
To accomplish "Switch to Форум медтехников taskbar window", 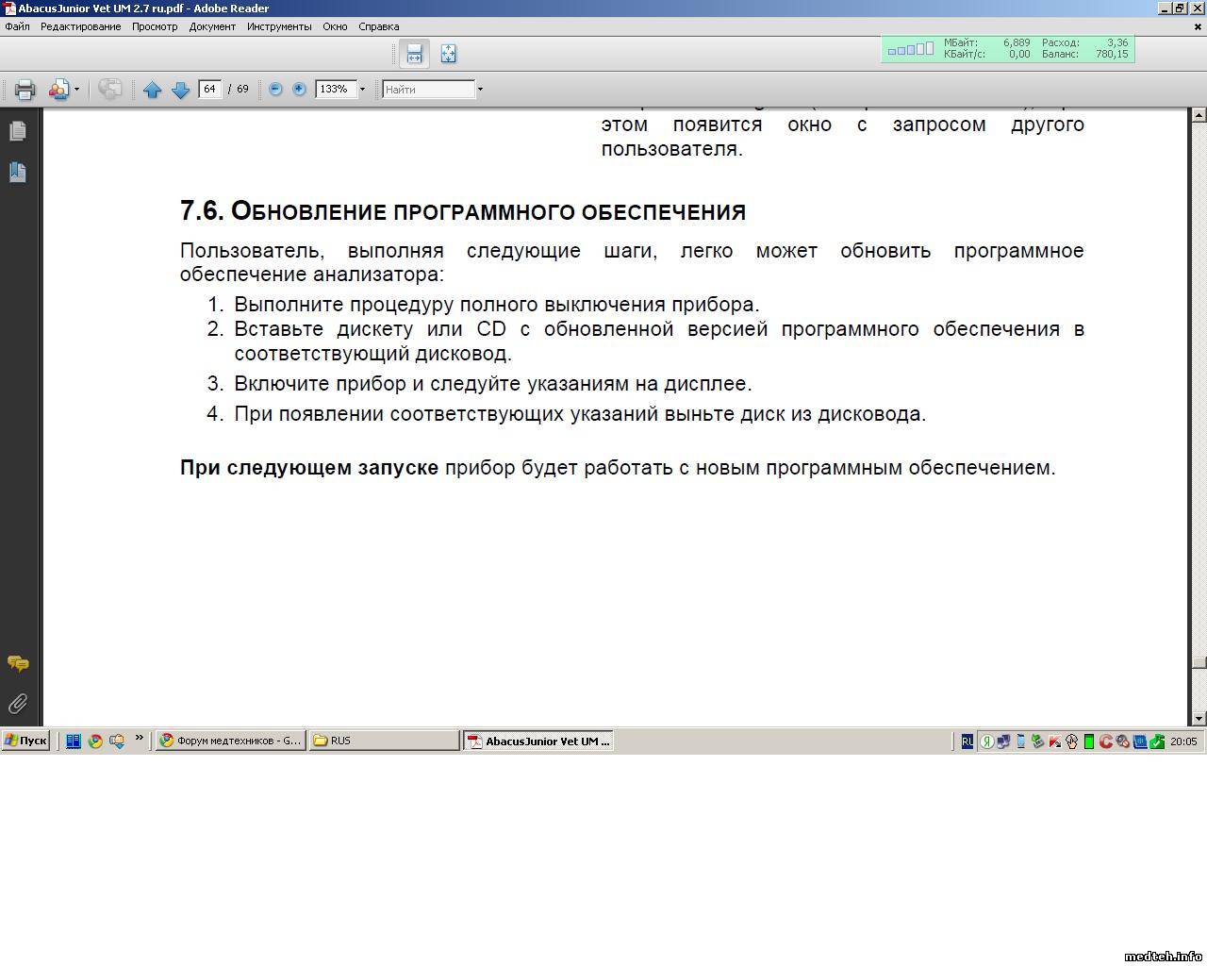I will 231,741.
